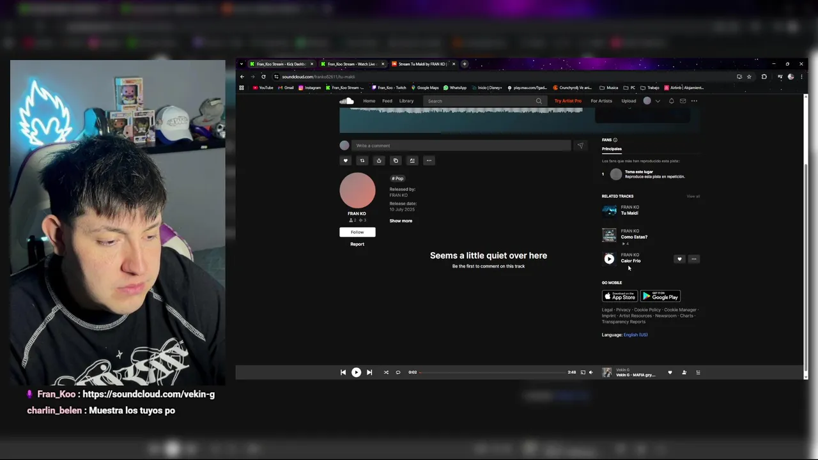The width and height of the screenshot is (818, 460).
Task: Like the track with the heart icon
Action: tap(346, 160)
